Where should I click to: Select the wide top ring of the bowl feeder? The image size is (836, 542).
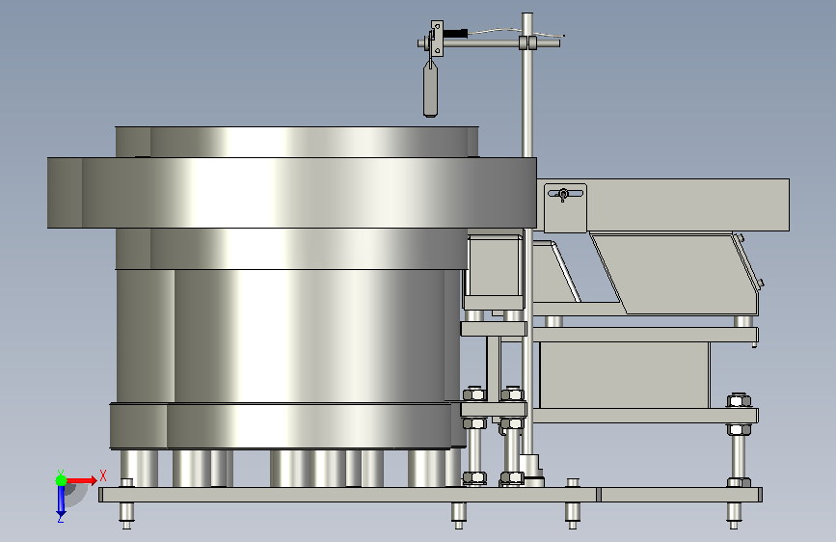(291, 193)
